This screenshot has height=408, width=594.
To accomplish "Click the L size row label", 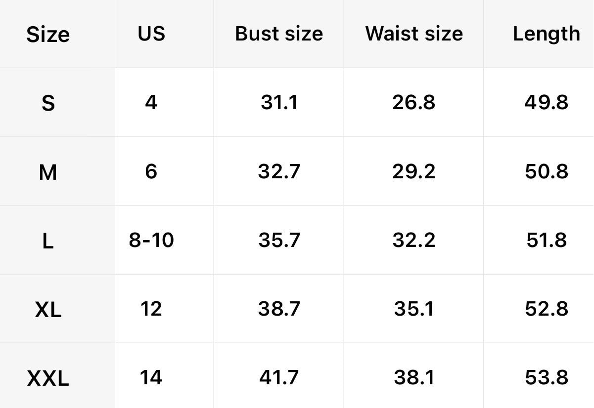I will click(x=48, y=242).
